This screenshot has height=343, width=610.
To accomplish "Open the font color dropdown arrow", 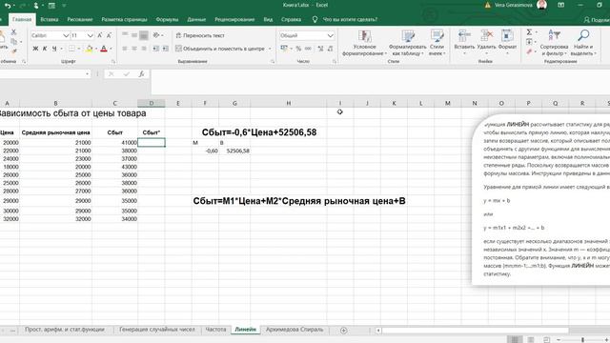I will coord(111,49).
